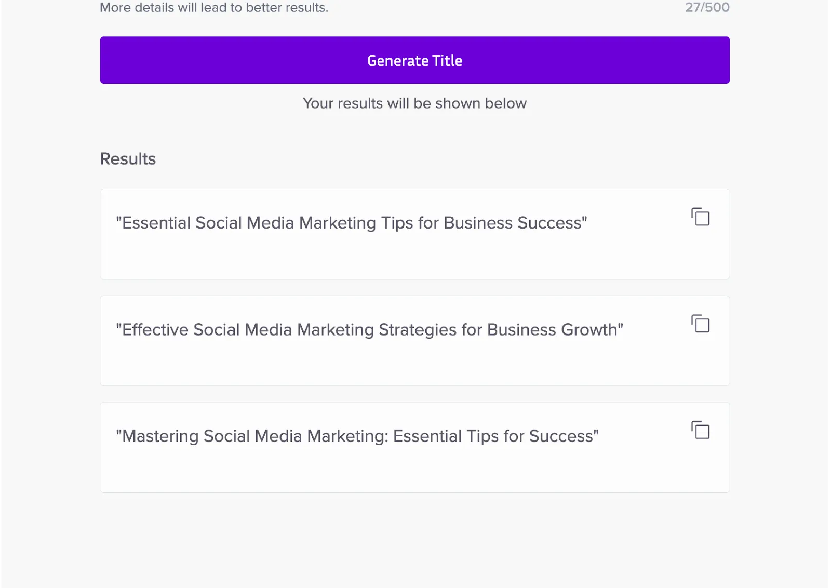Select the first result title text

351,223
